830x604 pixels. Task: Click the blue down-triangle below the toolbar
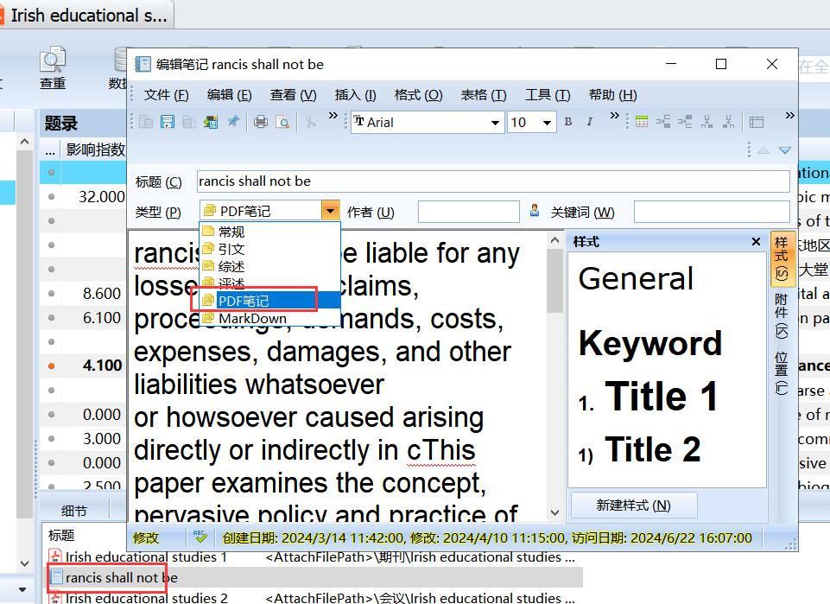tap(785, 151)
